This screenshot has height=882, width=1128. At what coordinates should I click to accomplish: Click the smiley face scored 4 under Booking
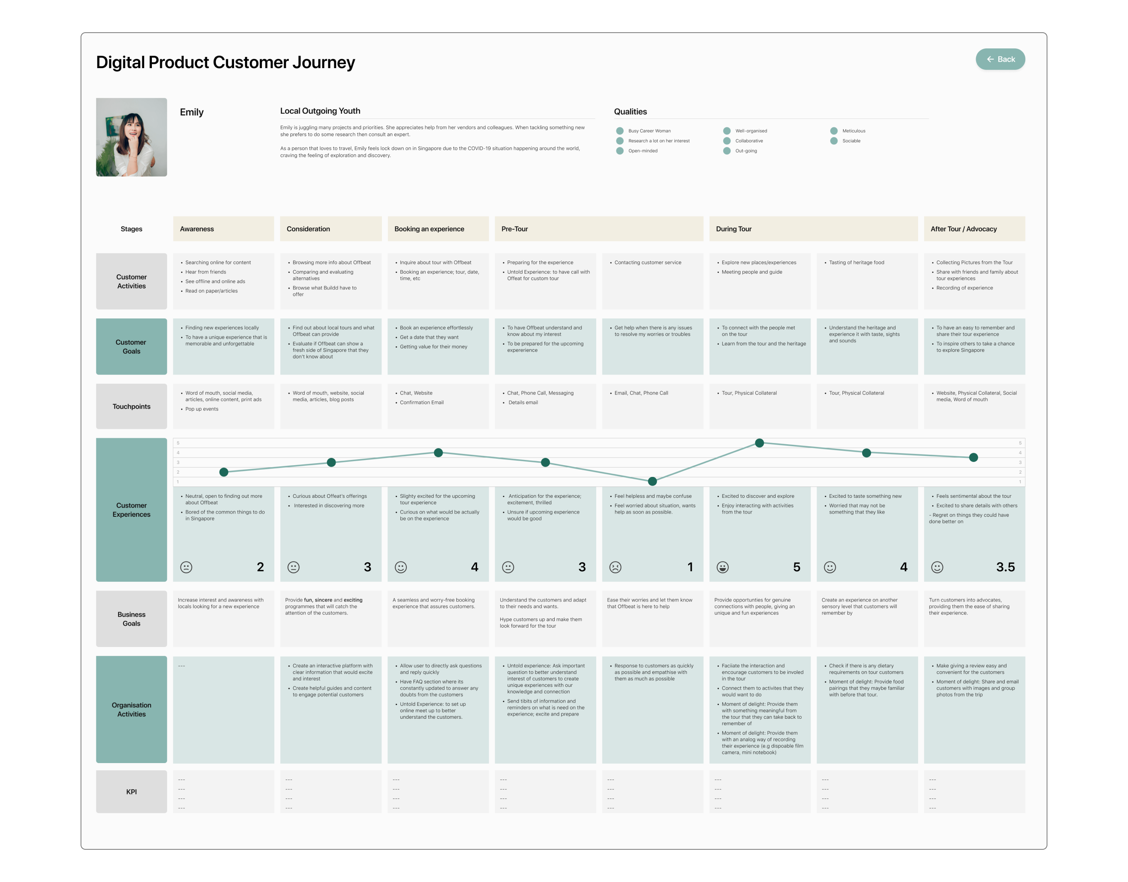401,567
